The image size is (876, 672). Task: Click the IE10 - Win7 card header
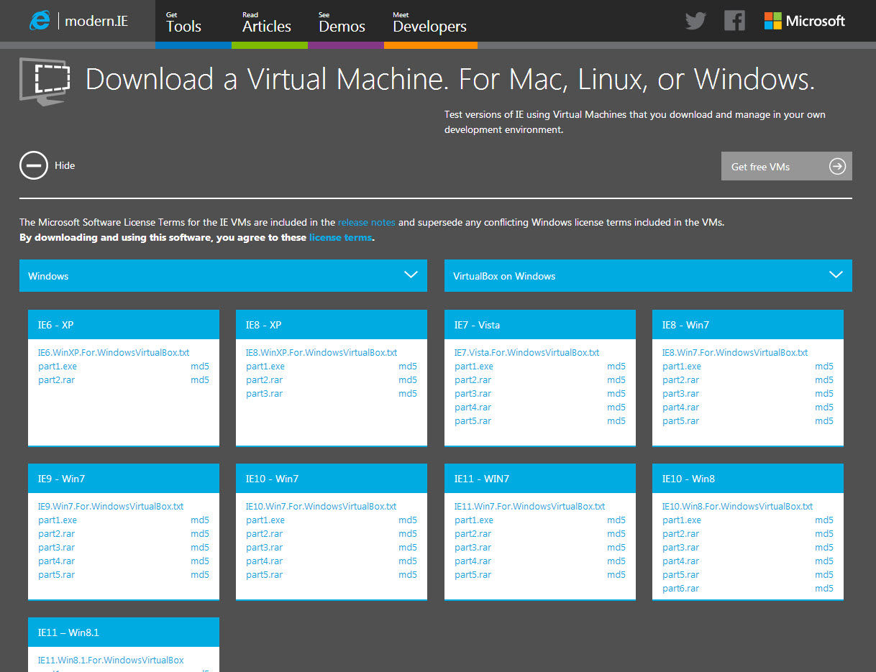332,479
